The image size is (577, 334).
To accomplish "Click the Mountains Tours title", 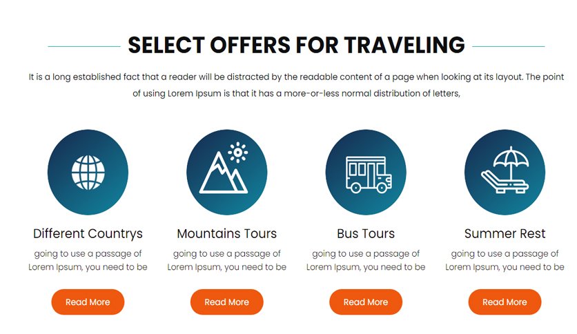I will point(226,234).
